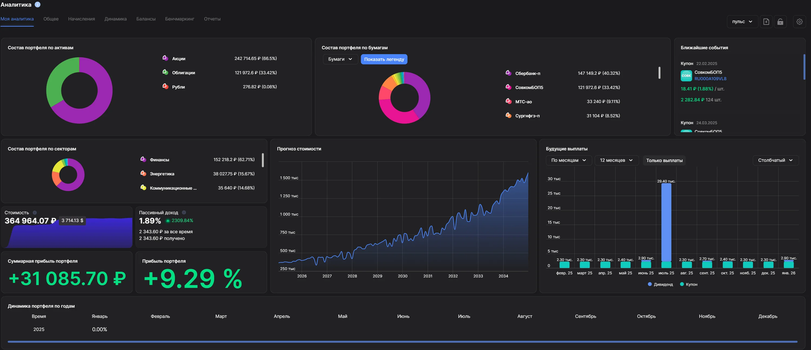Viewport: 811px width, 350px height.
Task: Open the По месяцам dropdown
Action: [x=569, y=160]
